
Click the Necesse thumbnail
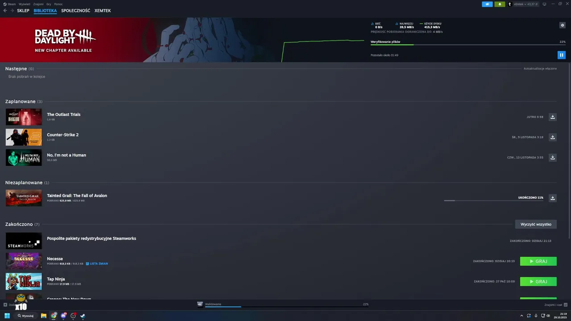tap(24, 261)
